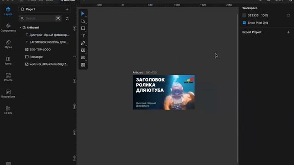This screenshot has height=165, width=294.
Task: Open the Illustrations library panel
Action: pos(8,93)
